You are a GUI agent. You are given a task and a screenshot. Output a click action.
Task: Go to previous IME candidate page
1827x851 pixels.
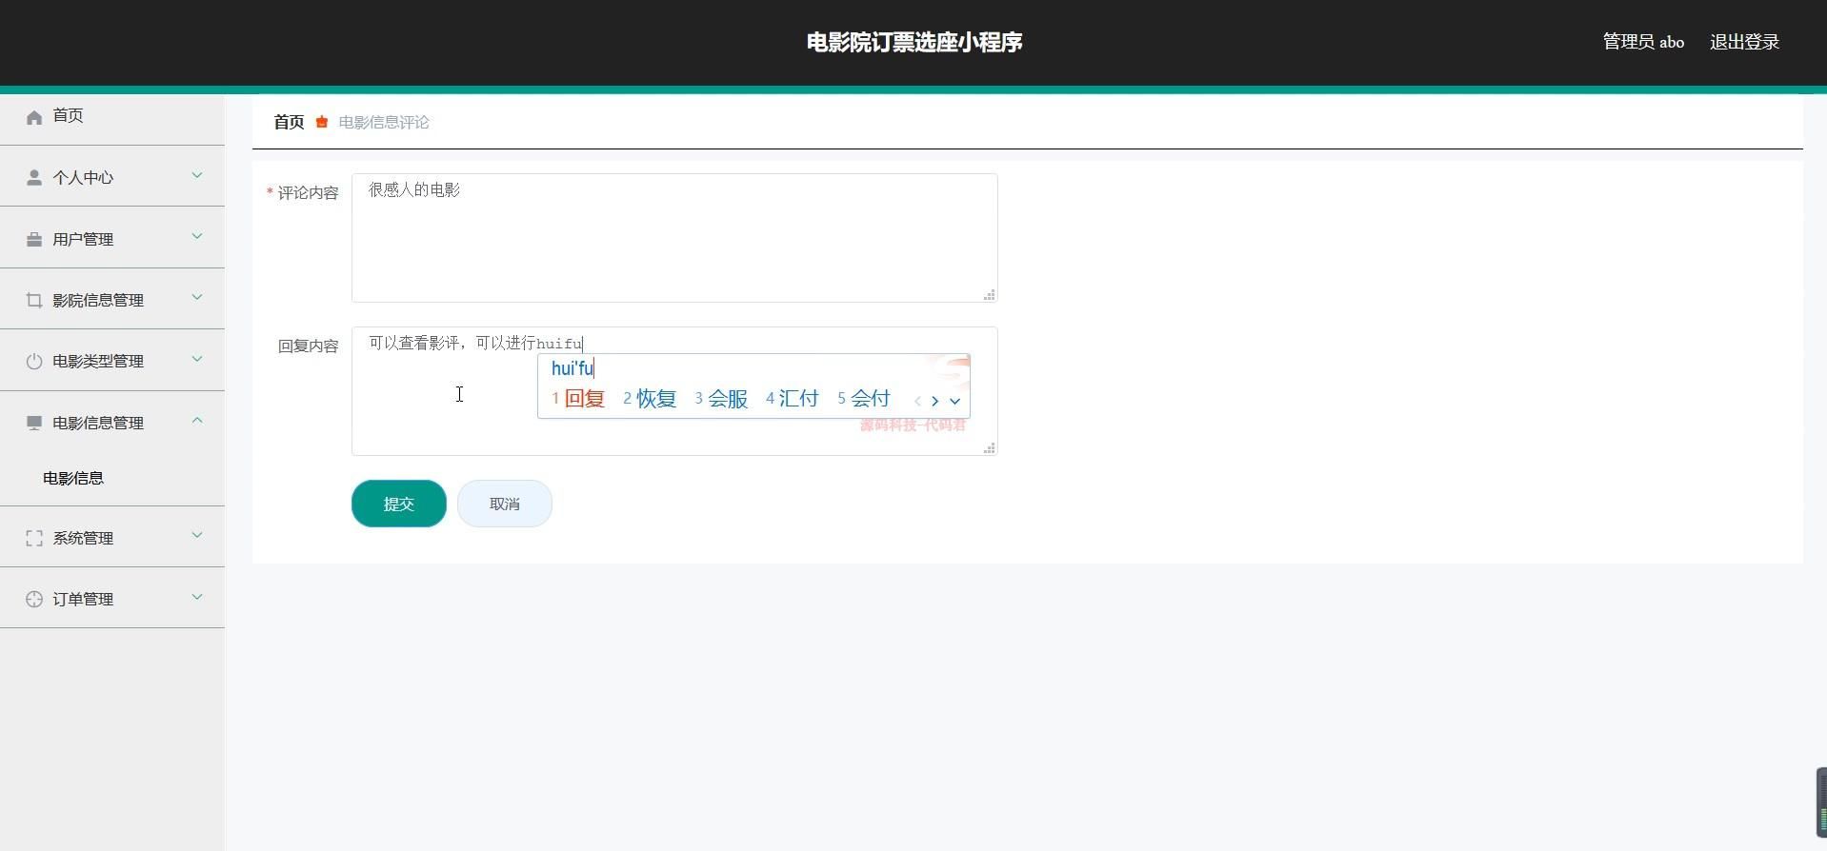pos(917,401)
